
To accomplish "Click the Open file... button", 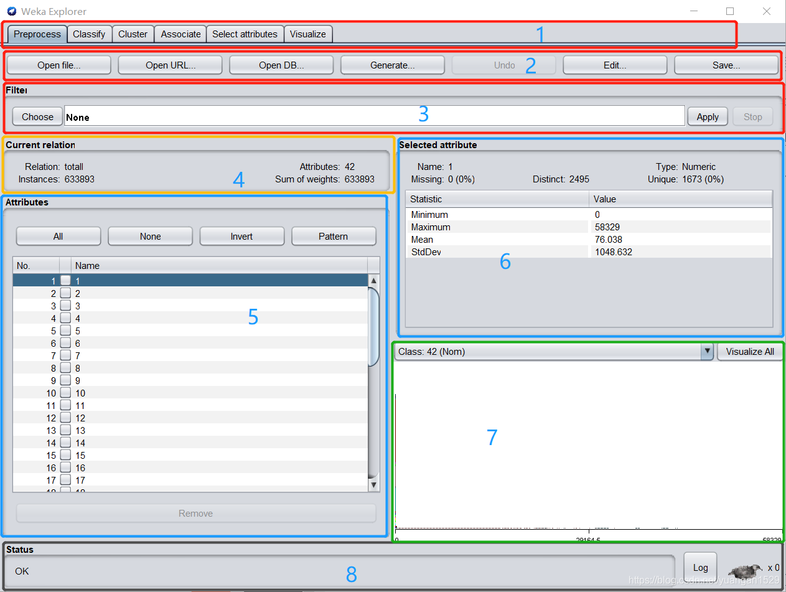I will pyautogui.click(x=59, y=65).
